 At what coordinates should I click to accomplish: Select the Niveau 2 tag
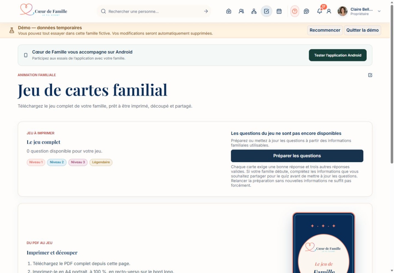pyautogui.click(x=57, y=162)
